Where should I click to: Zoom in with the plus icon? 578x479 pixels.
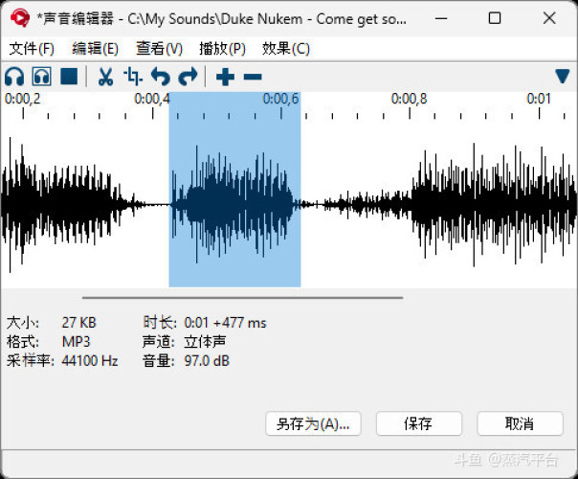click(225, 77)
